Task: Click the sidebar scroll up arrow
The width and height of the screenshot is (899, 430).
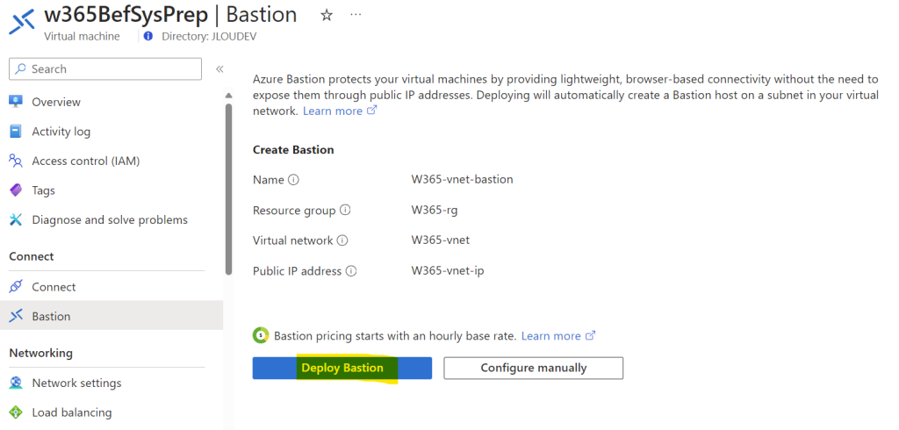Action: click(x=229, y=95)
